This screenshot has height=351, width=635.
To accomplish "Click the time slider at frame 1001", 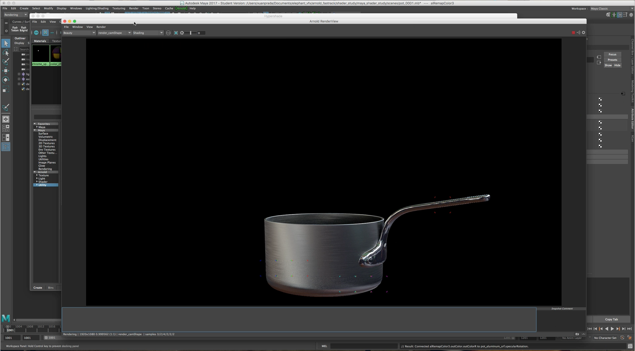I will tap(10, 330).
